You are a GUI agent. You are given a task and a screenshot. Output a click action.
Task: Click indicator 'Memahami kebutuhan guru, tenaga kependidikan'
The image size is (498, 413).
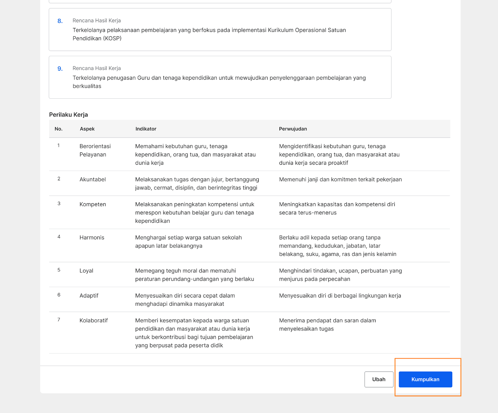point(195,154)
